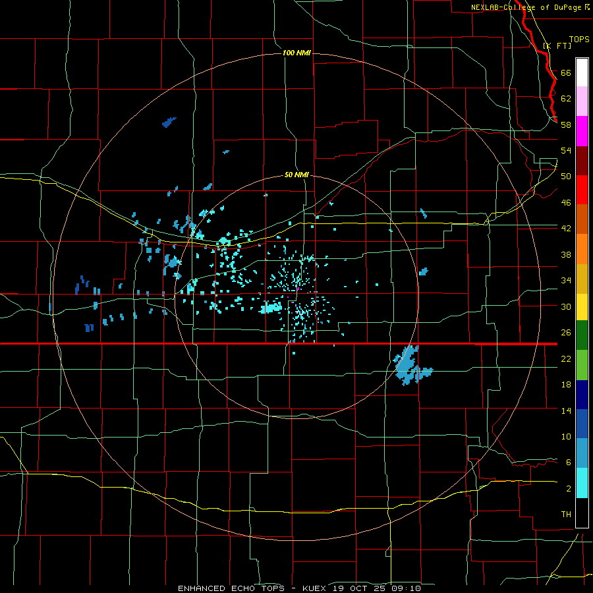The height and width of the screenshot is (593, 593).
Task: Click the "22" legend value
Action: pos(566,358)
